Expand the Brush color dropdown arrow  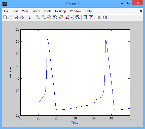(x=71, y=17)
